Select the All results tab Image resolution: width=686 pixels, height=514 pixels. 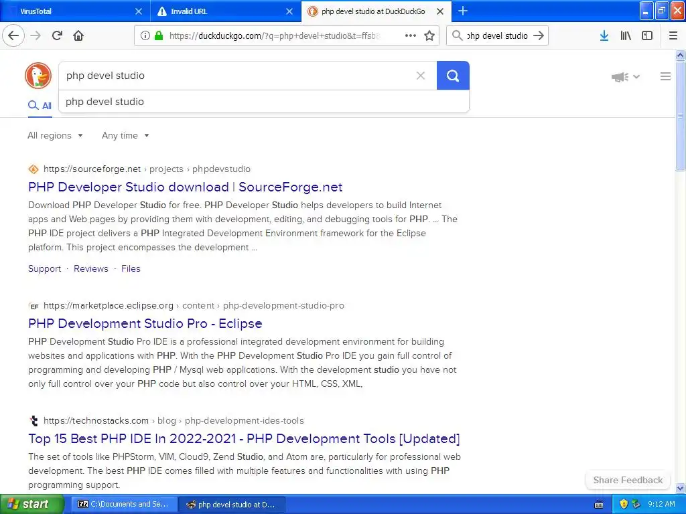tap(40, 105)
